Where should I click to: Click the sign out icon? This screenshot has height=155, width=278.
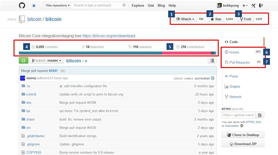(x=261, y=5)
